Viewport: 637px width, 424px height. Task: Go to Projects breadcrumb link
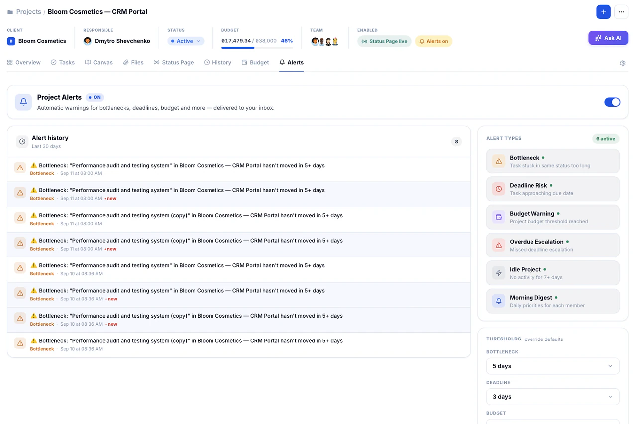pyautogui.click(x=28, y=12)
